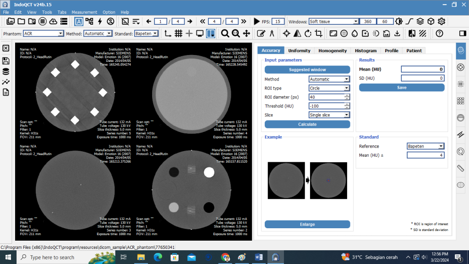The height and width of the screenshot is (264, 469).
Task: Open the Measurement menu
Action: (x=84, y=12)
